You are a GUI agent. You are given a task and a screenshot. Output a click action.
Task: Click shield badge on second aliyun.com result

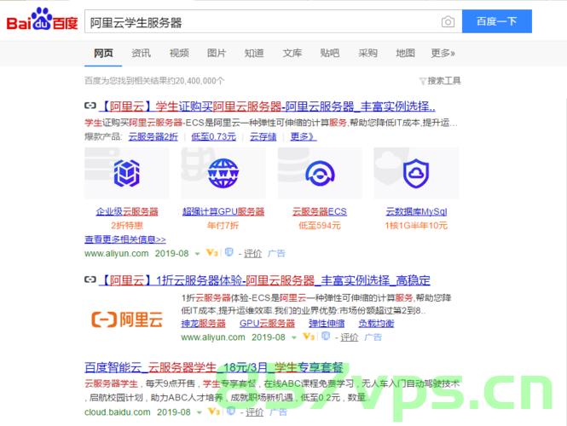pos(326,336)
